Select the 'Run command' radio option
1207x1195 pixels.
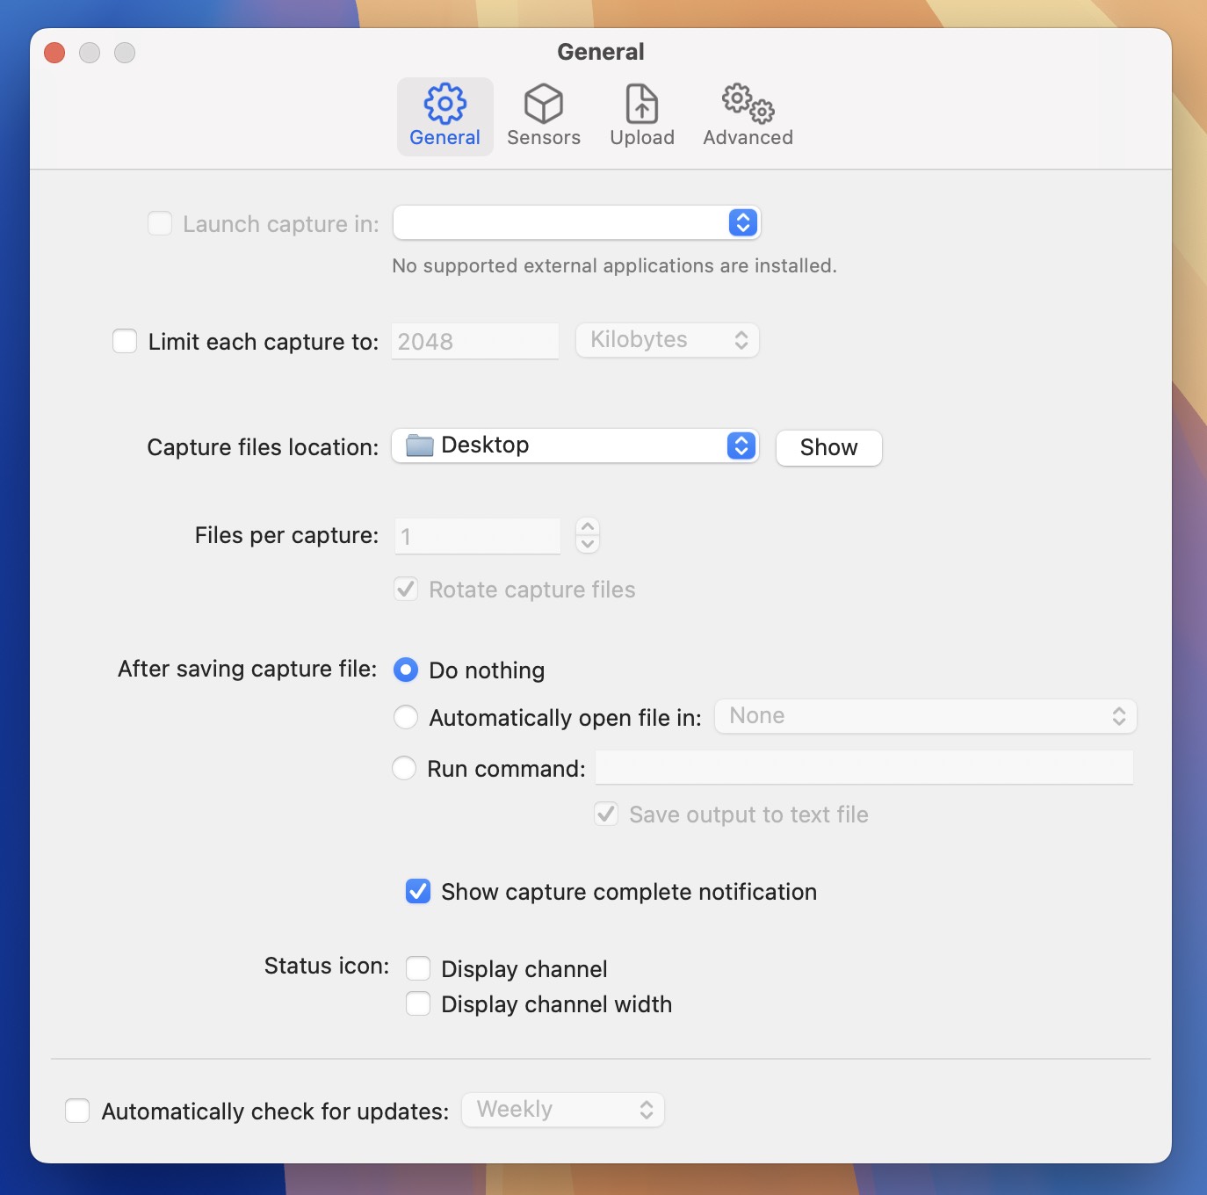(404, 767)
